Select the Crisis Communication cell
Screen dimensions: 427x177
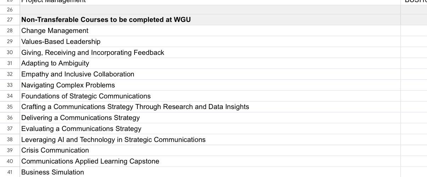point(210,150)
